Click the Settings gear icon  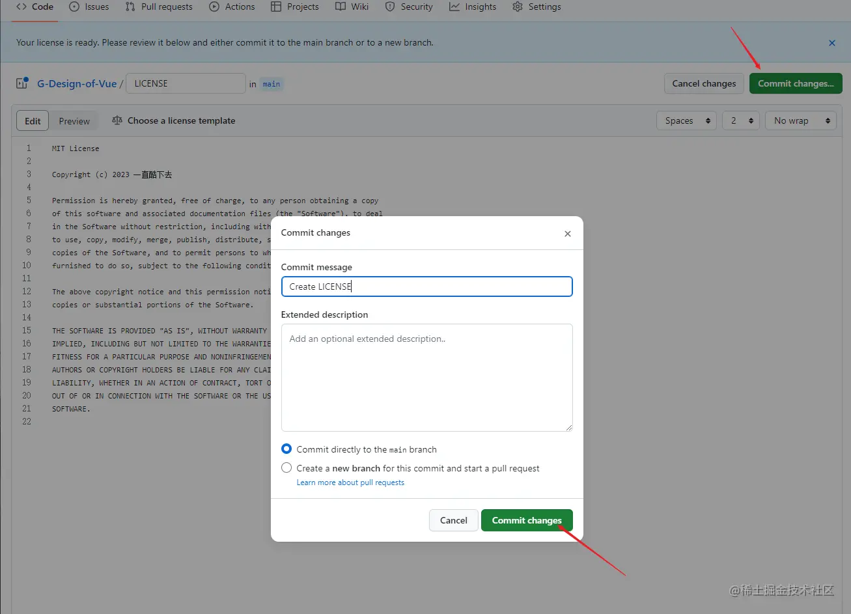click(x=518, y=7)
